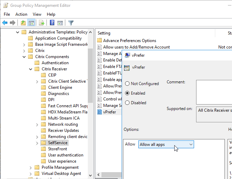Expand the Virtual Desktop Agent node
The width and height of the screenshot is (232, 179).
[31, 174]
